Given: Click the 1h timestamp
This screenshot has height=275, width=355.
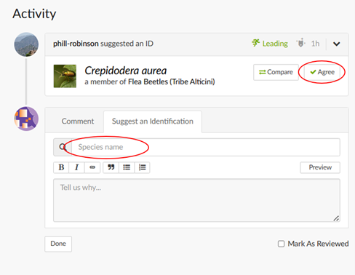Looking at the screenshot, I should [315, 44].
